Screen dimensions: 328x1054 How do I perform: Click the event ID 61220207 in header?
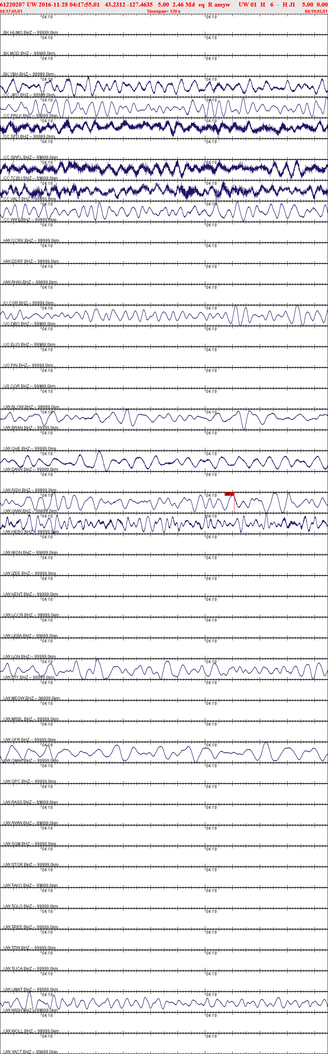pyautogui.click(x=13, y=5)
